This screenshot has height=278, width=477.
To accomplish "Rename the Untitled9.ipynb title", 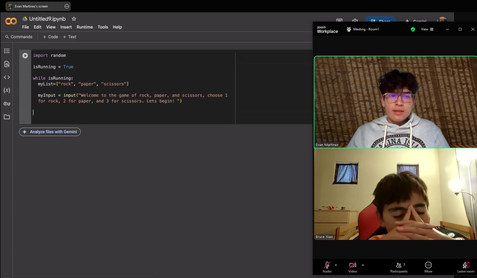I will 47,19.
